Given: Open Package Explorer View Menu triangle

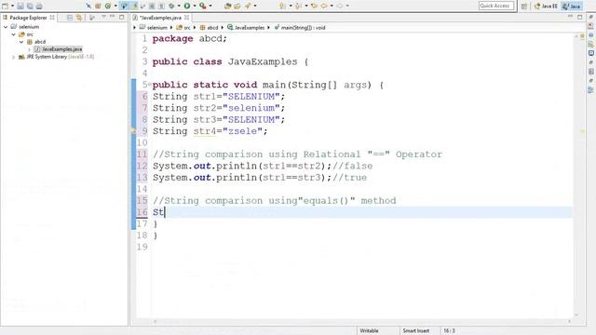Looking at the screenshot, I should [x=103, y=17].
